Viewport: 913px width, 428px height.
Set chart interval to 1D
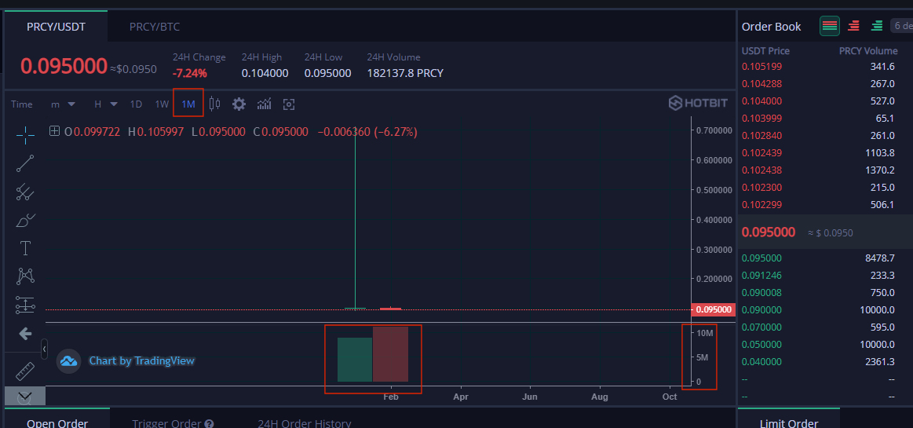[136, 104]
